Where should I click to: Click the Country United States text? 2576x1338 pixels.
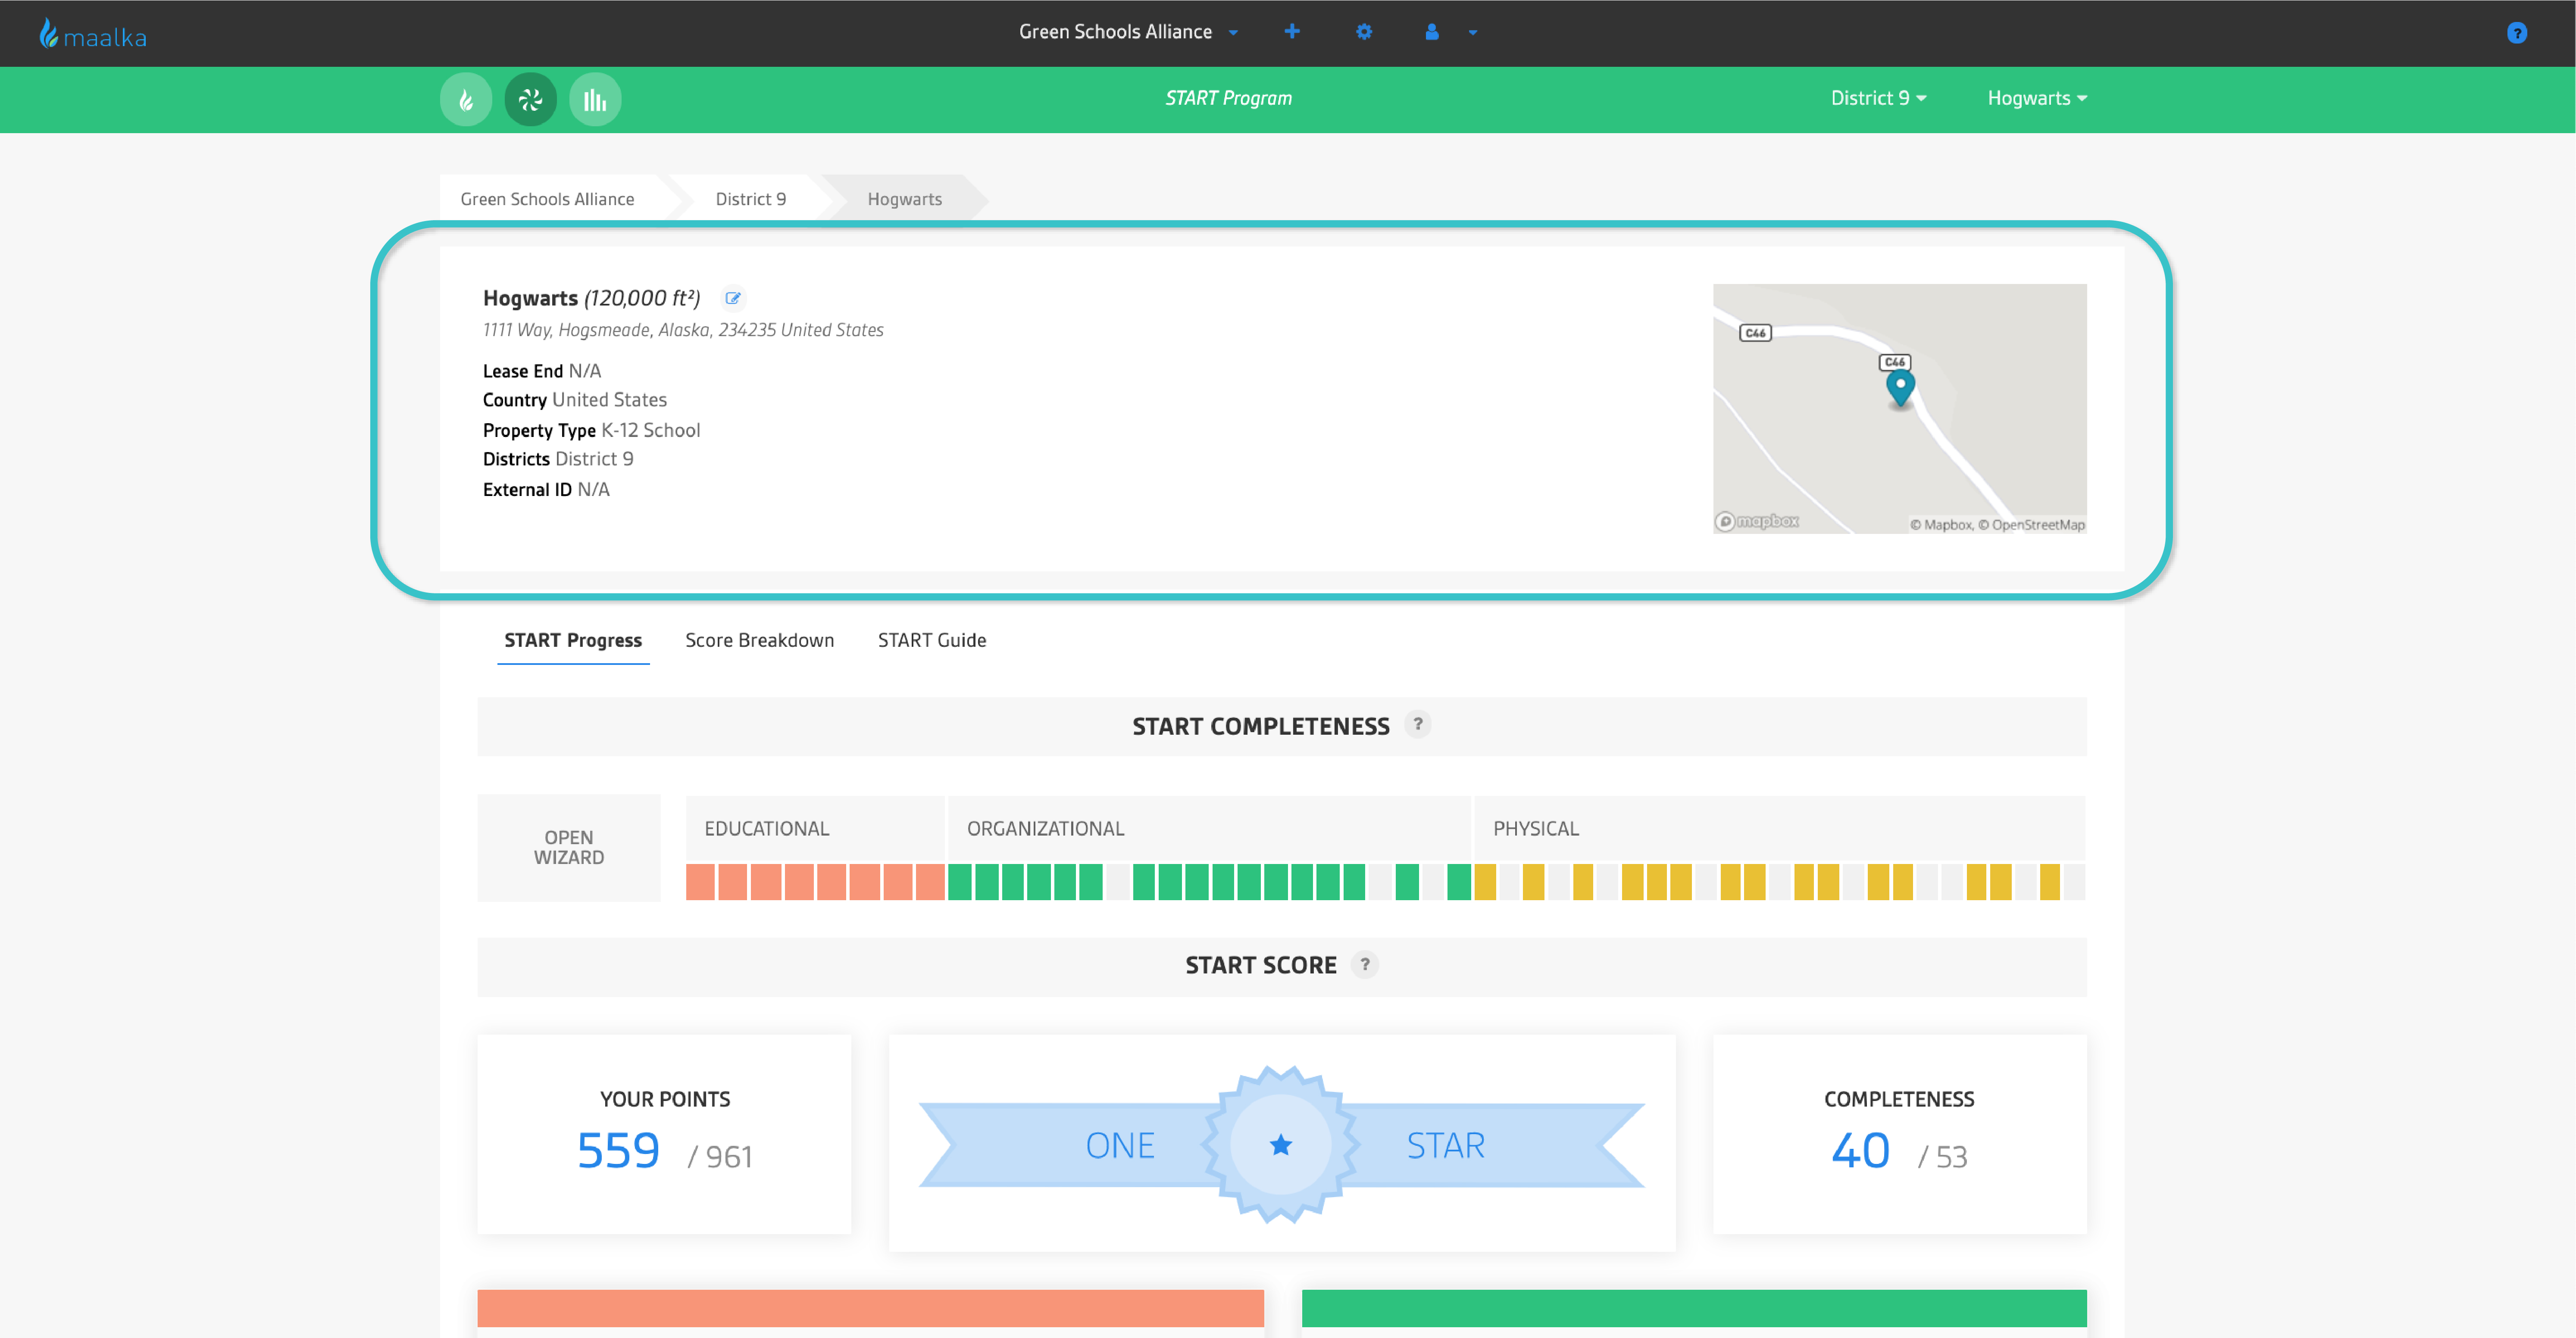(575, 400)
